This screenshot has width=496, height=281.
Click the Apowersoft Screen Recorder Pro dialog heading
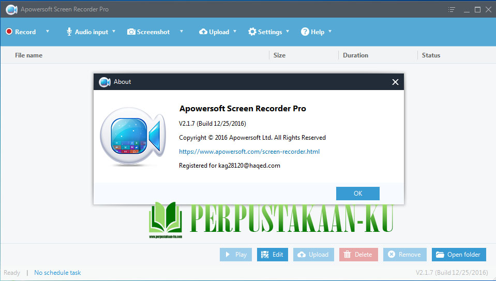(243, 109)
